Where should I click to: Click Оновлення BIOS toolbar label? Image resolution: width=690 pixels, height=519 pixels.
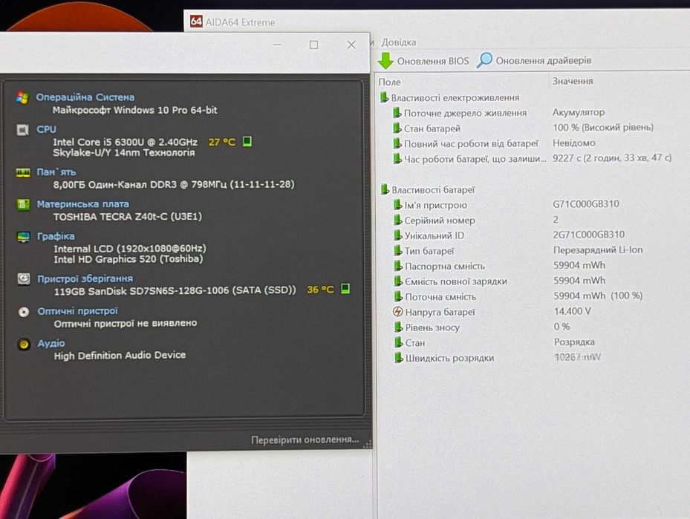tap(433, 61)
